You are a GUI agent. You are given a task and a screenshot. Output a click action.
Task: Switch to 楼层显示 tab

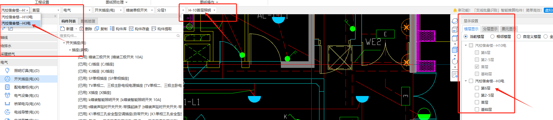click(471, 29)
